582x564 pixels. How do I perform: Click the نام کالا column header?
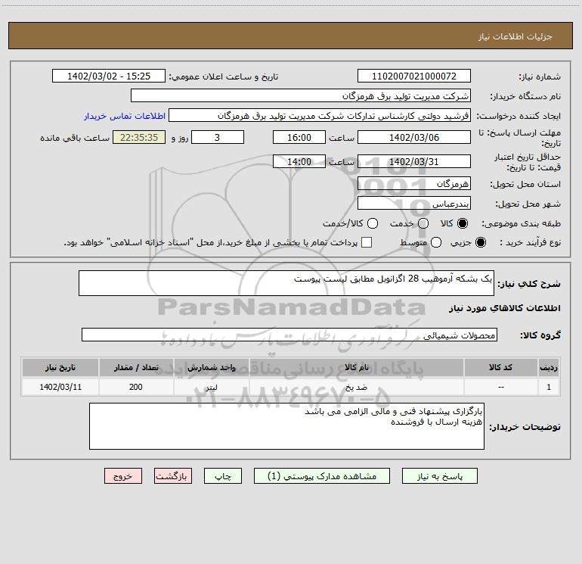[356, 367]
